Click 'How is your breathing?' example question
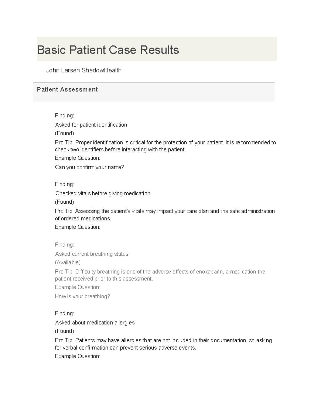314x406 pixels. [82, 296]
